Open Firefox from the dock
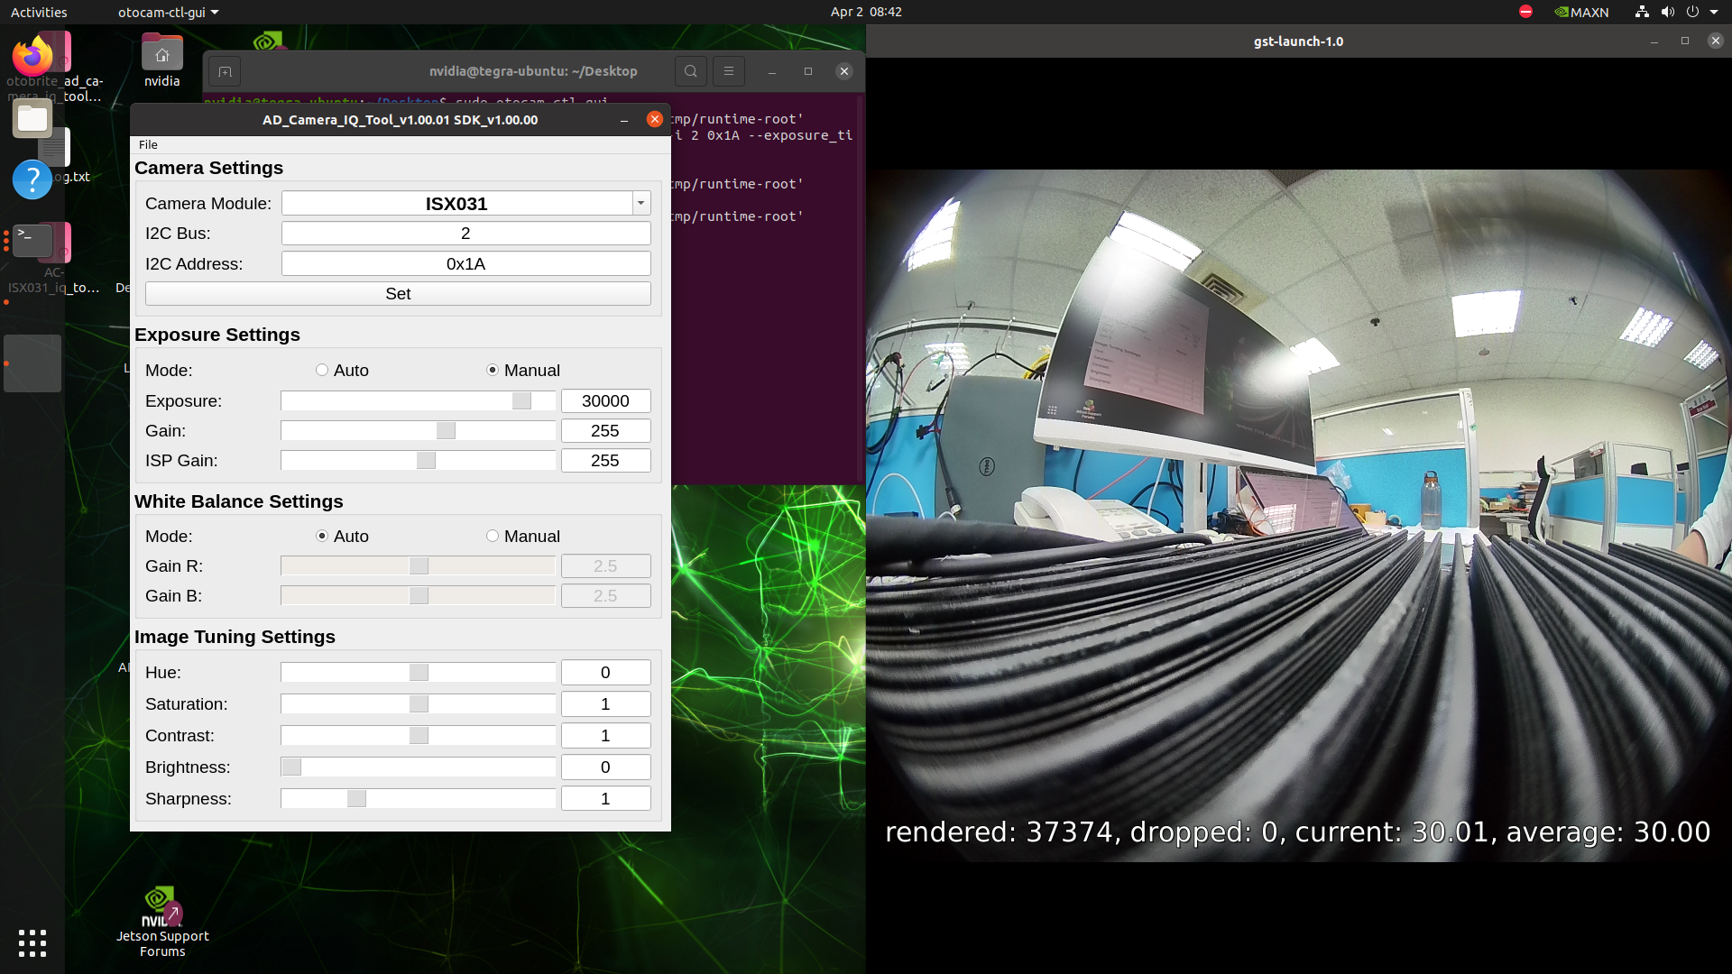 [32, 56]
